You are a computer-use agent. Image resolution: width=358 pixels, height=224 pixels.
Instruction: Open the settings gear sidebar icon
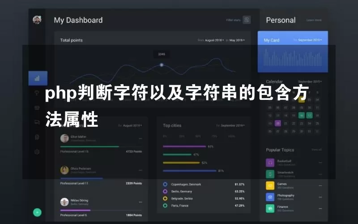37,152
